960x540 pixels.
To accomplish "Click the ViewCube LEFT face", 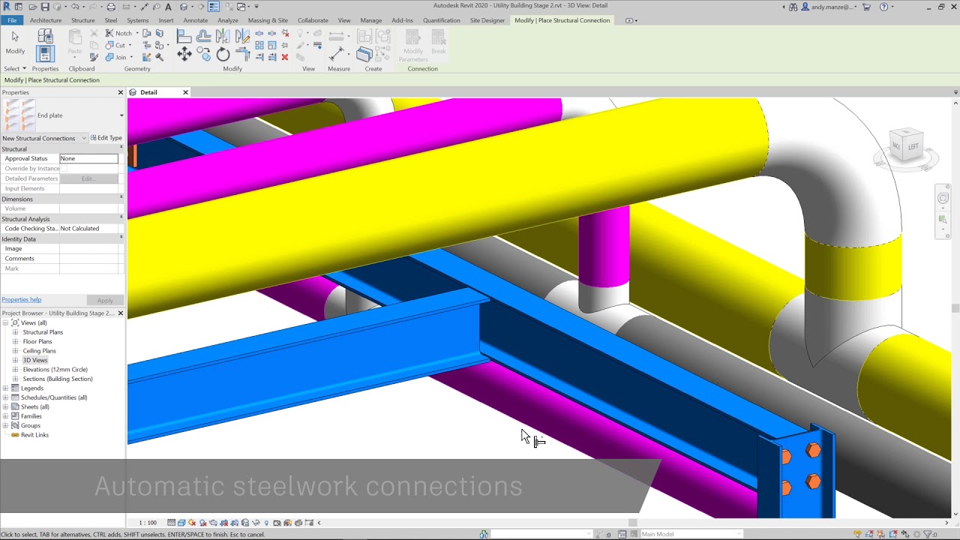I will coord(913,146).
